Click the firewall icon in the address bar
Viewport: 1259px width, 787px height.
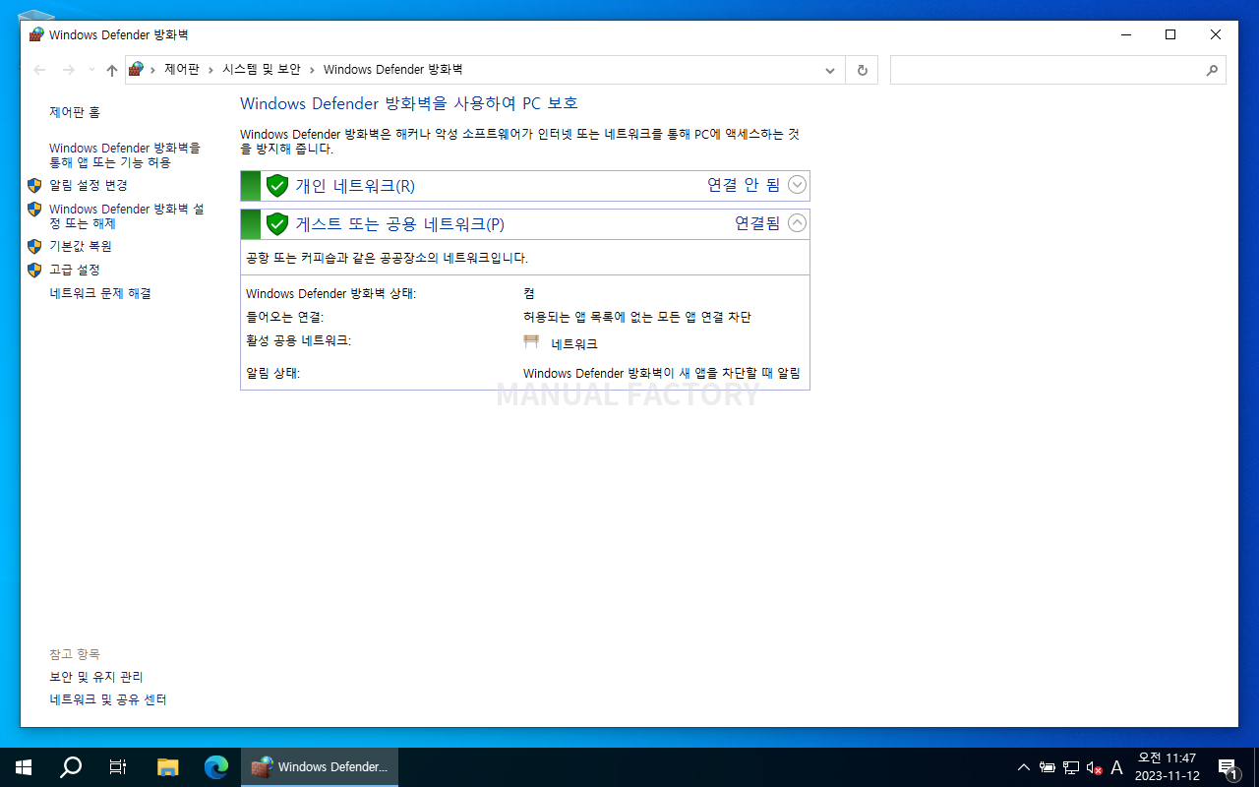click(x=137, y=69)
